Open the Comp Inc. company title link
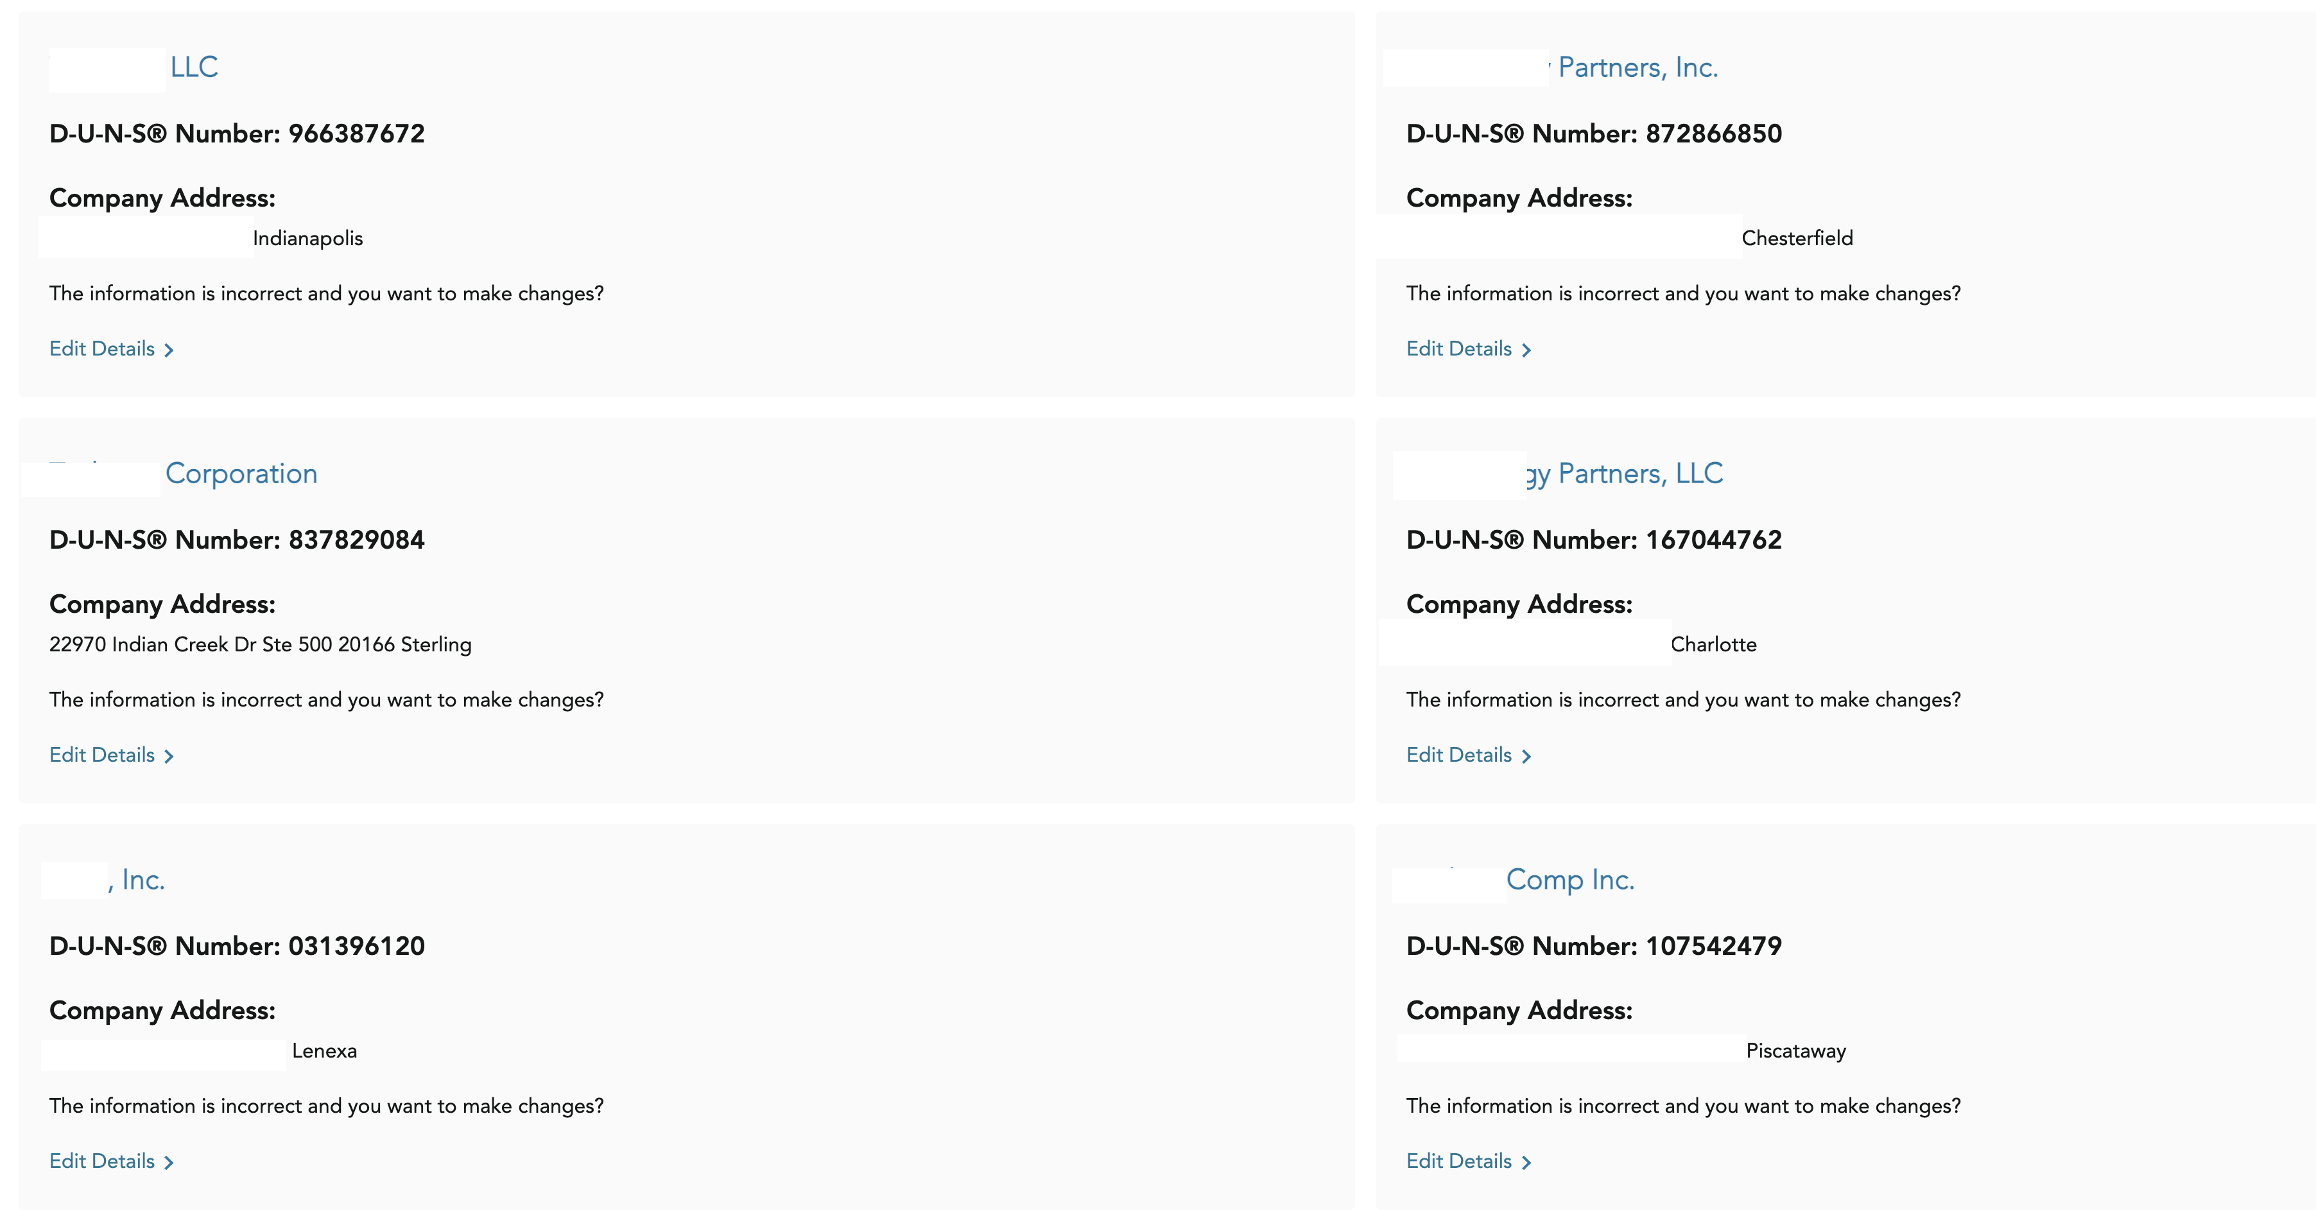This screenshot has height=1227, width=2316. pyautogui.click(x=1569, y=880)
